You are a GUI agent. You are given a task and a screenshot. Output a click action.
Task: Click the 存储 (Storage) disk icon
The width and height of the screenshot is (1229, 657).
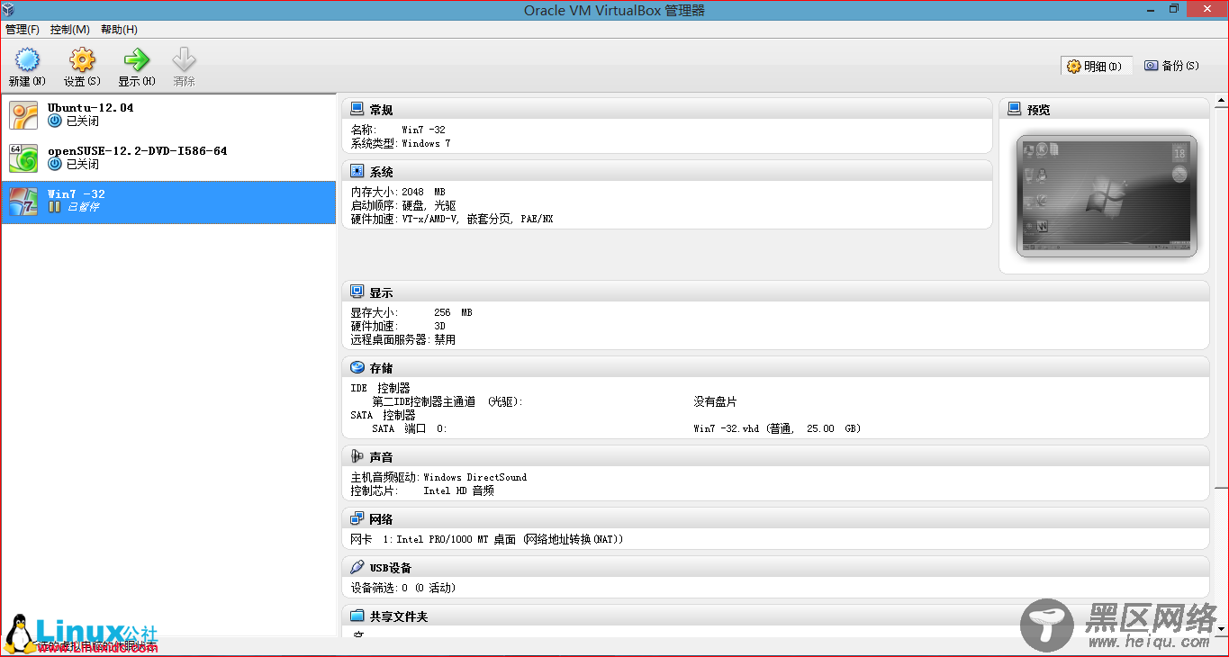tap(357, 367)
